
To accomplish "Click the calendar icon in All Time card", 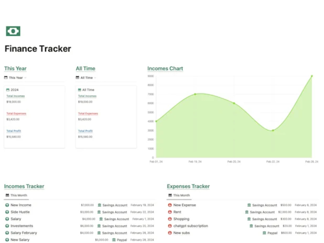I will [80, 90].
